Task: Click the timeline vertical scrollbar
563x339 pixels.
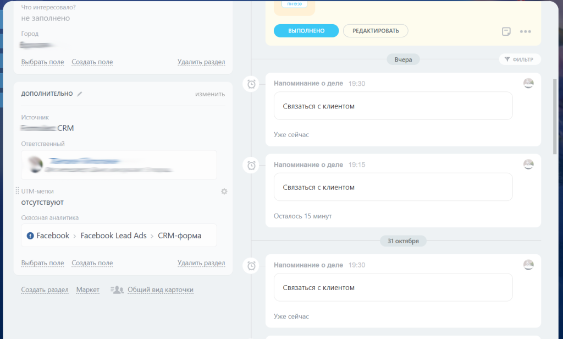Action: tap(554, 116)
